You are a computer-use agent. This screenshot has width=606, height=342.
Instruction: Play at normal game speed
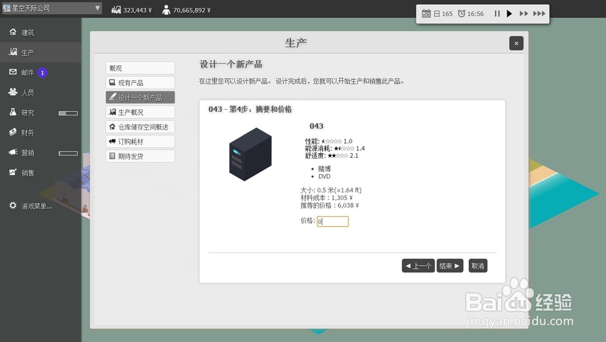tap(510, 13)
